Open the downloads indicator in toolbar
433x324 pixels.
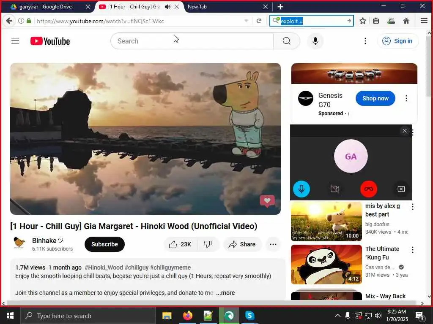tap(391, 21)
